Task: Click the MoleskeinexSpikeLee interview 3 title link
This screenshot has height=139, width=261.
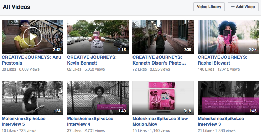Action: click(x=221, y=121)
